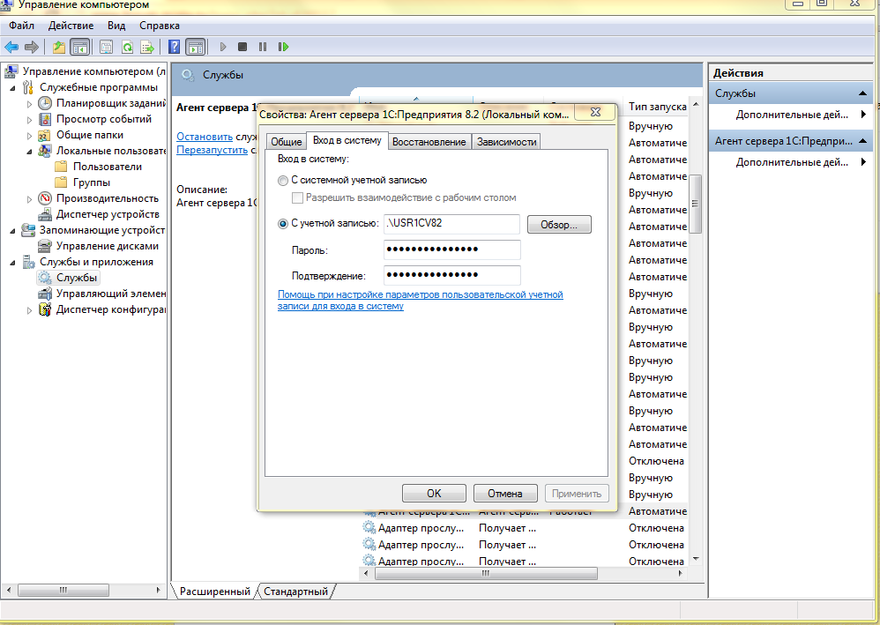Click the Refresh toolbar icon

[127, 47]
